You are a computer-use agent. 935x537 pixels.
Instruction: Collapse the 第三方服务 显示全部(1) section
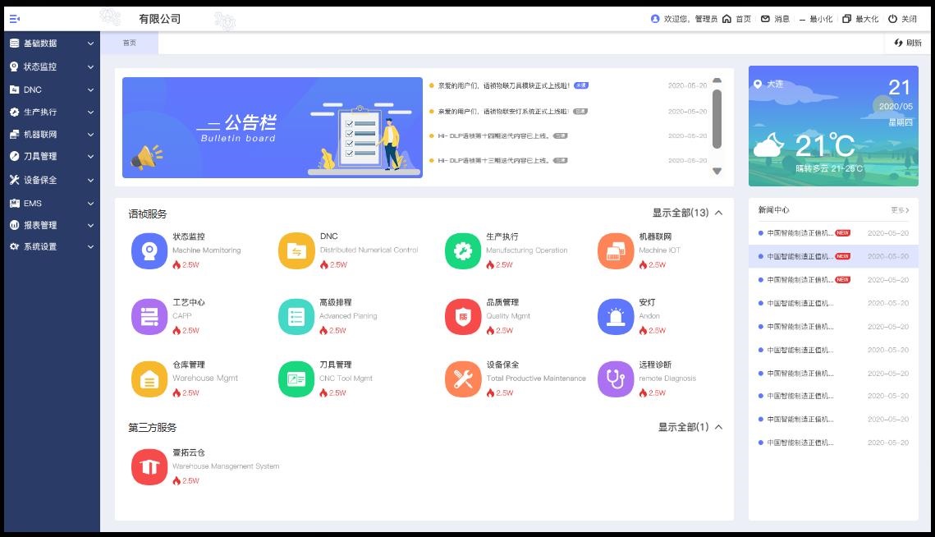(690, 427)
